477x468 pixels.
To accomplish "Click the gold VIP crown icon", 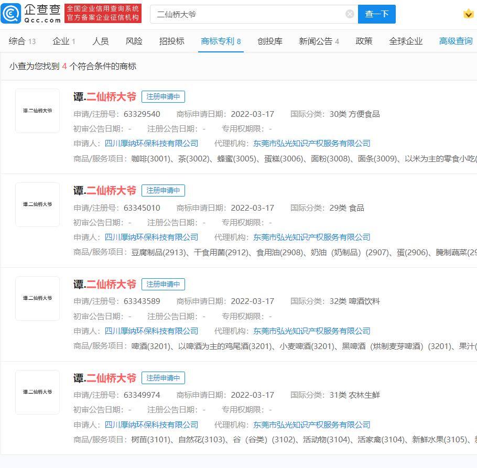I will tap(468, 14).
